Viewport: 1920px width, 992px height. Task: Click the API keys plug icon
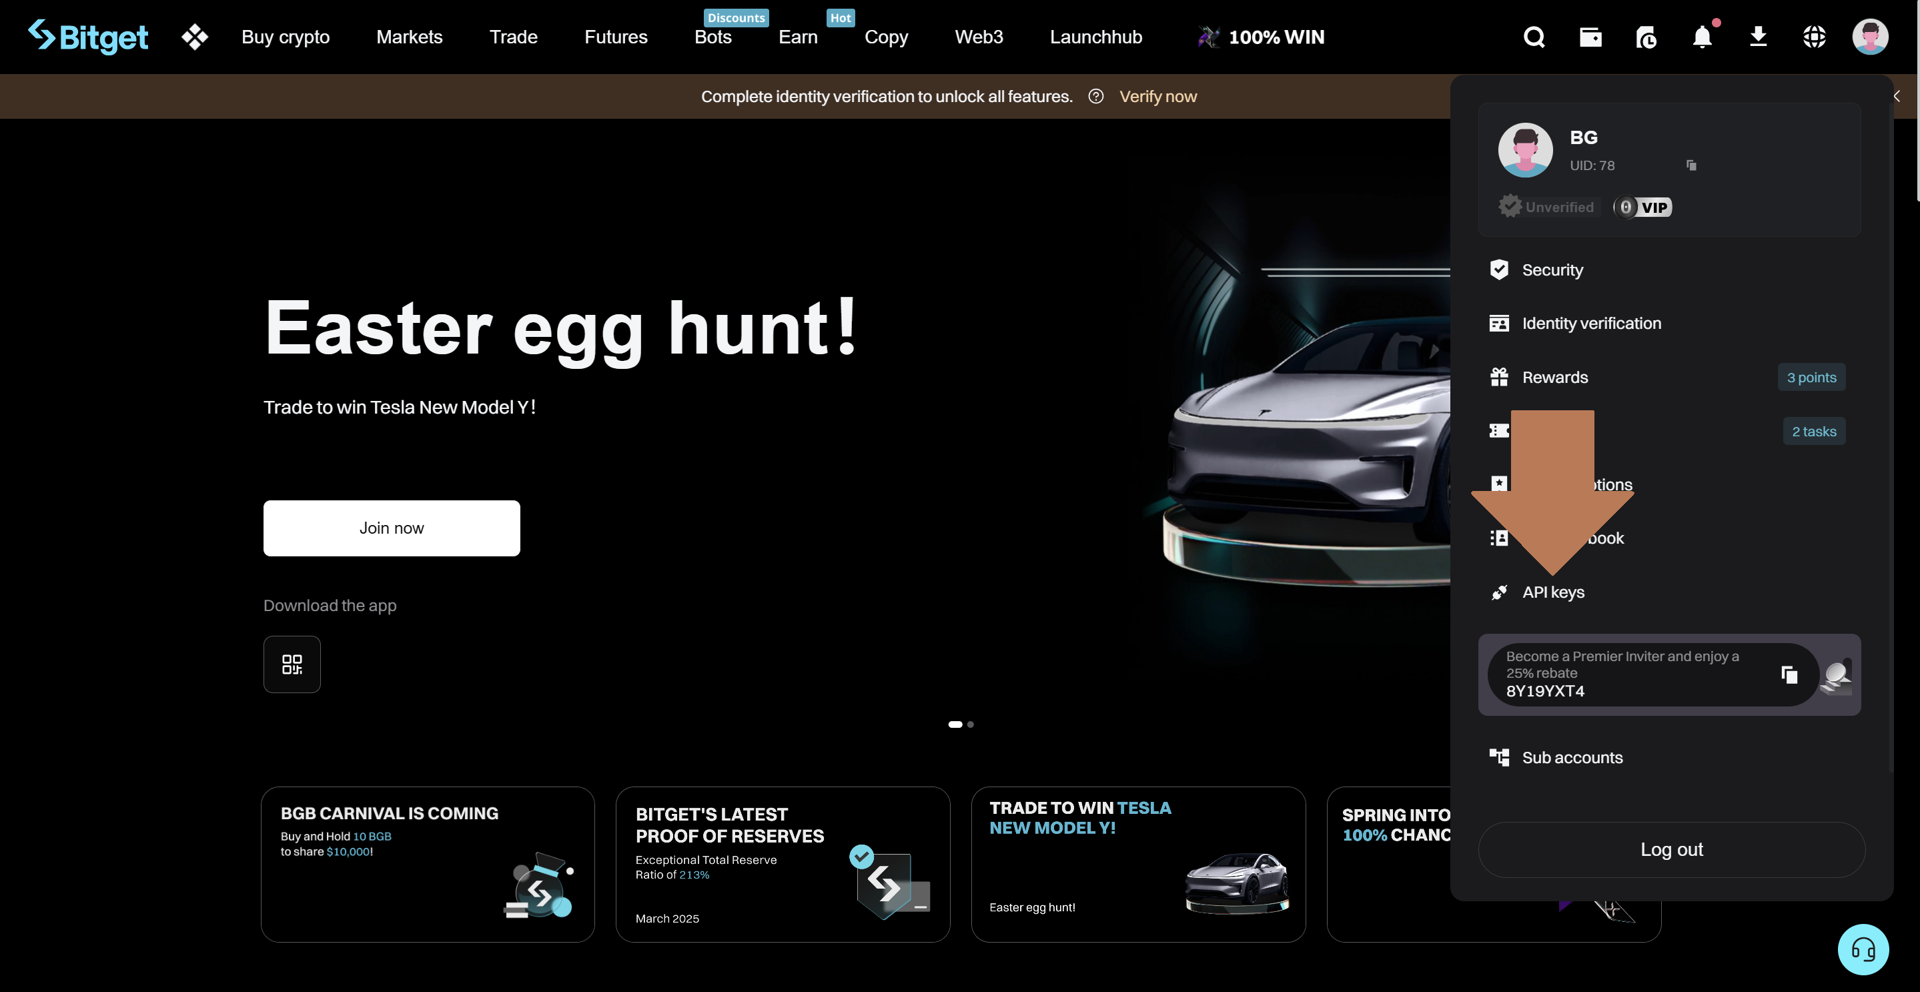click(x=1499, y=592)
